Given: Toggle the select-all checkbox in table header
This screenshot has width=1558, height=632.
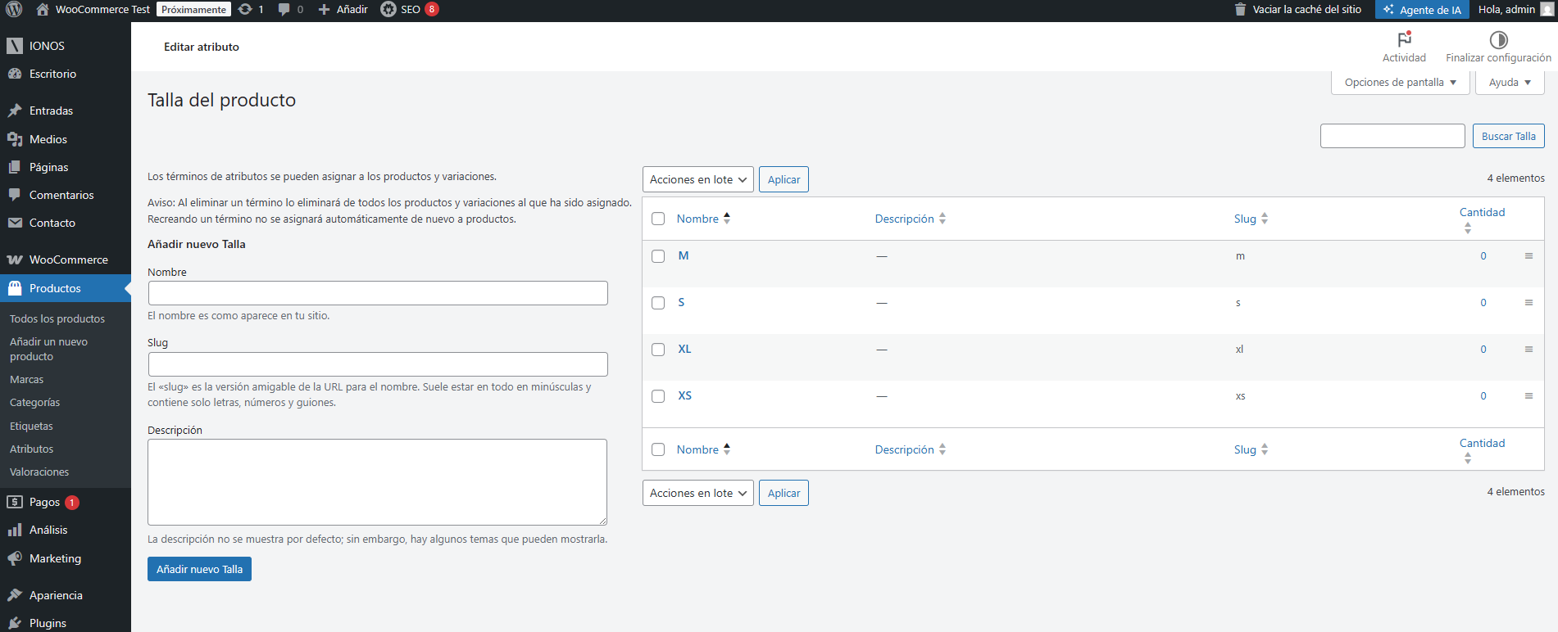Looking at the screenshot, I should tap(658, 219).
